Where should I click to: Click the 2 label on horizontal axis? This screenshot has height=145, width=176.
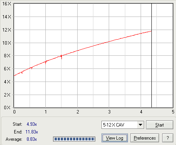tap(78, 112)
